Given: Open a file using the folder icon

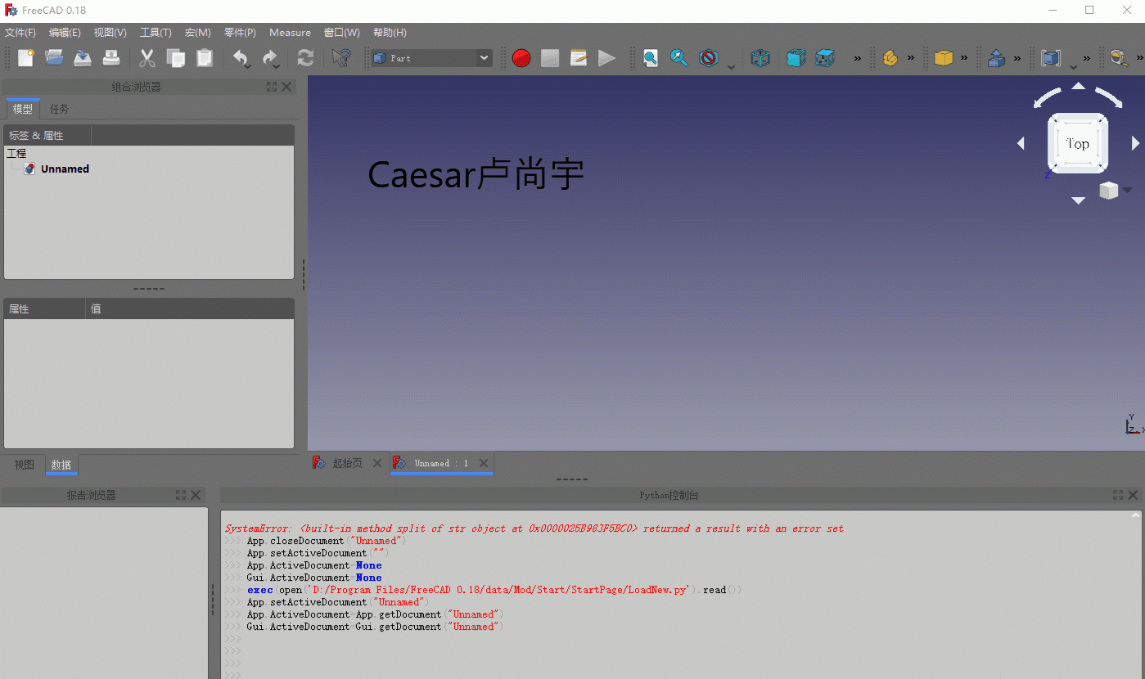Looking at the screenshot, I should 54,58.
